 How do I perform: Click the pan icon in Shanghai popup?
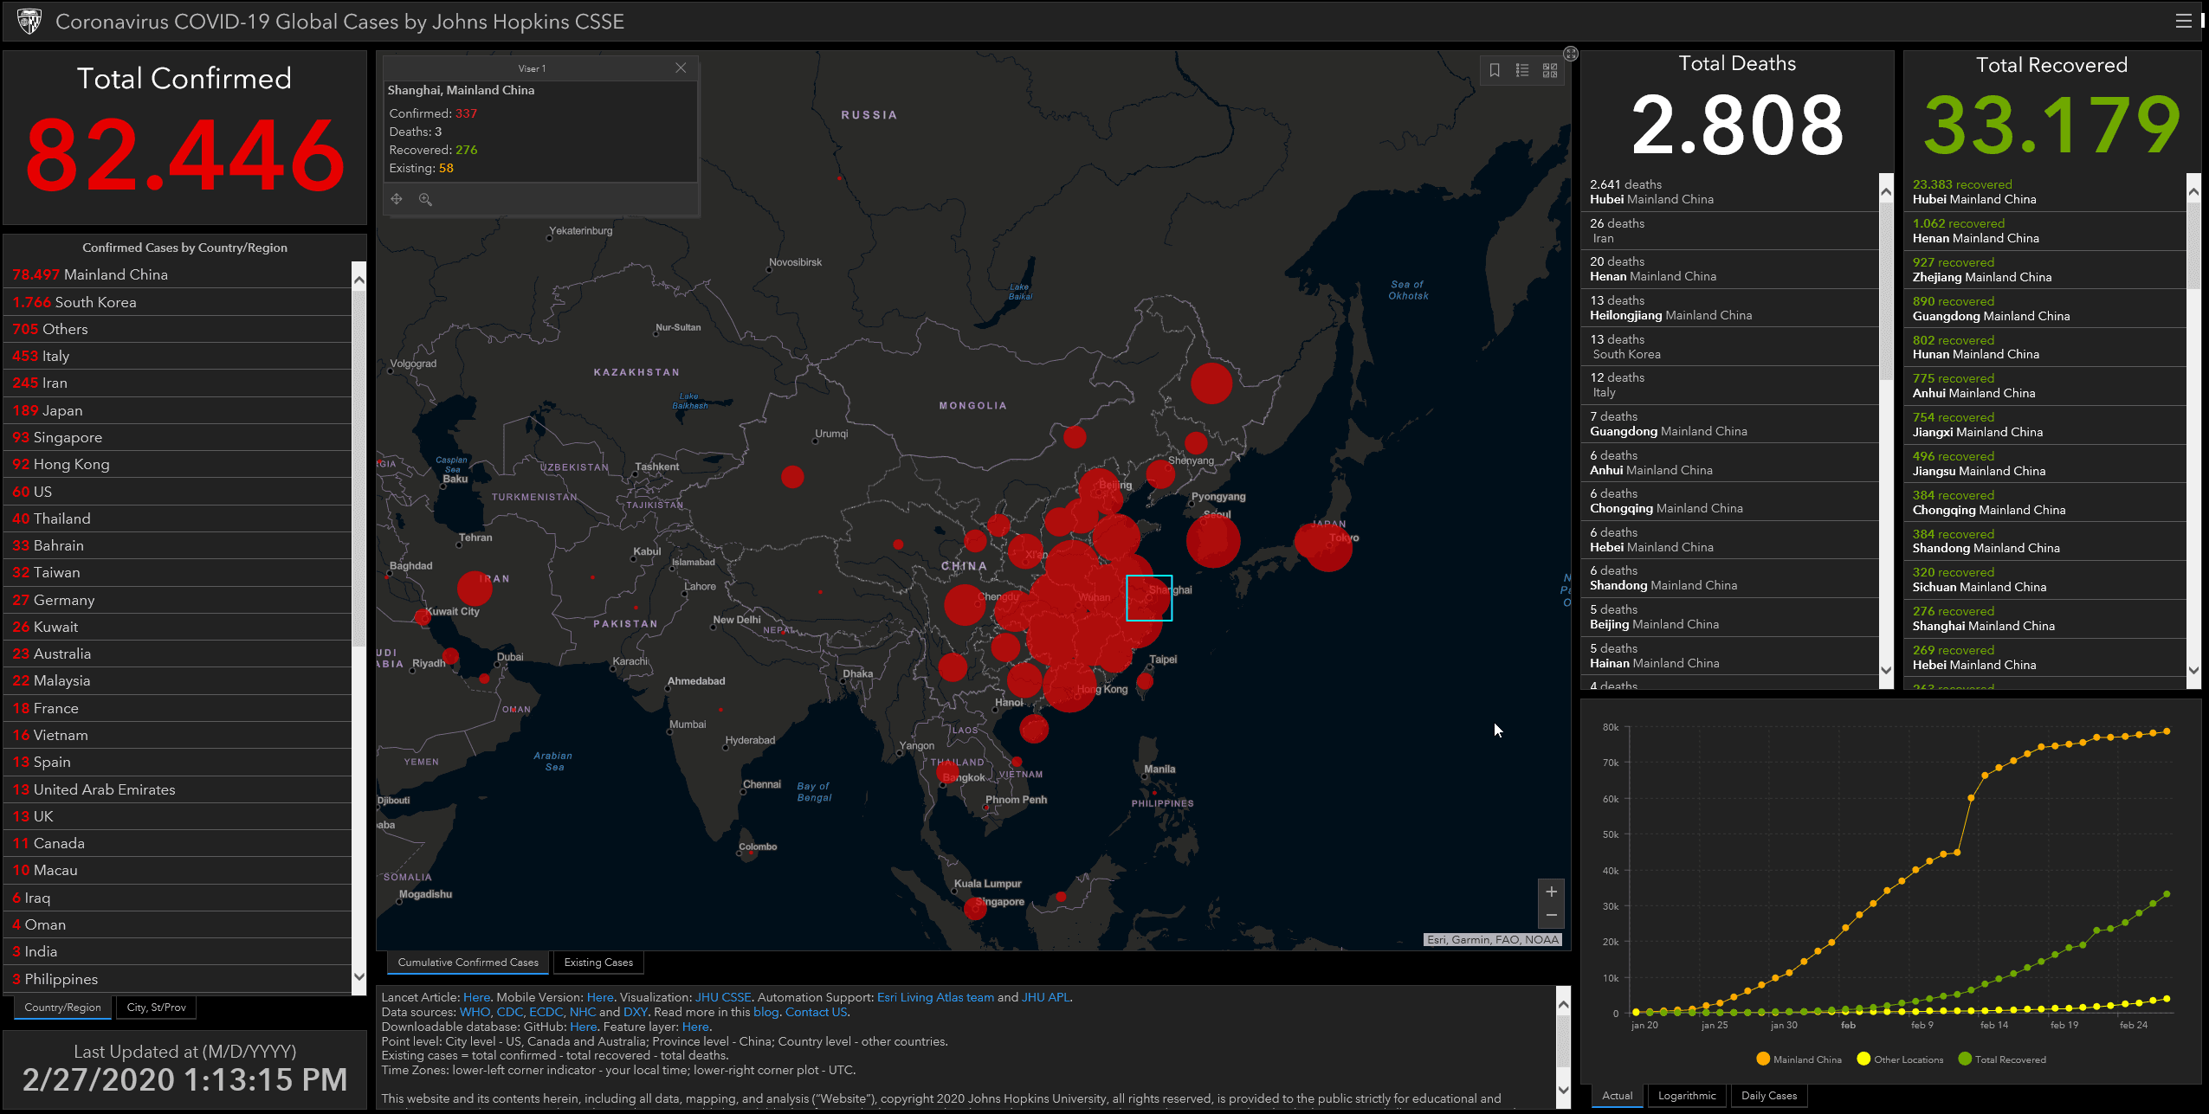[397, 199]
